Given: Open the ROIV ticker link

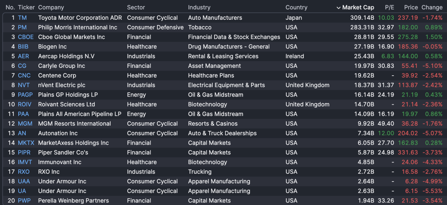Looking at the screenshot, I should pos(25,105).
